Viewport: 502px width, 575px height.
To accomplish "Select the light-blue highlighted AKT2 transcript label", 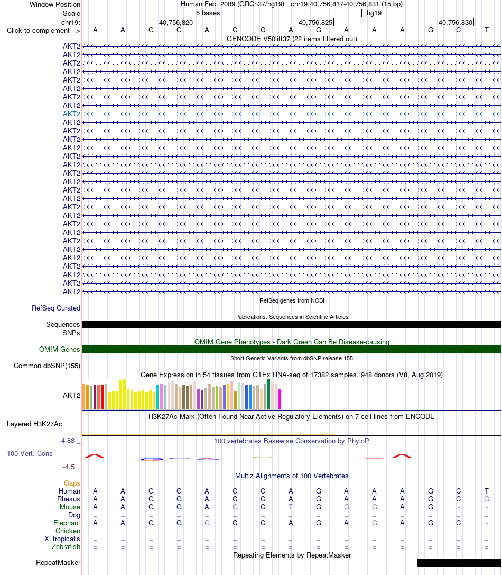I will click(71, 114).
